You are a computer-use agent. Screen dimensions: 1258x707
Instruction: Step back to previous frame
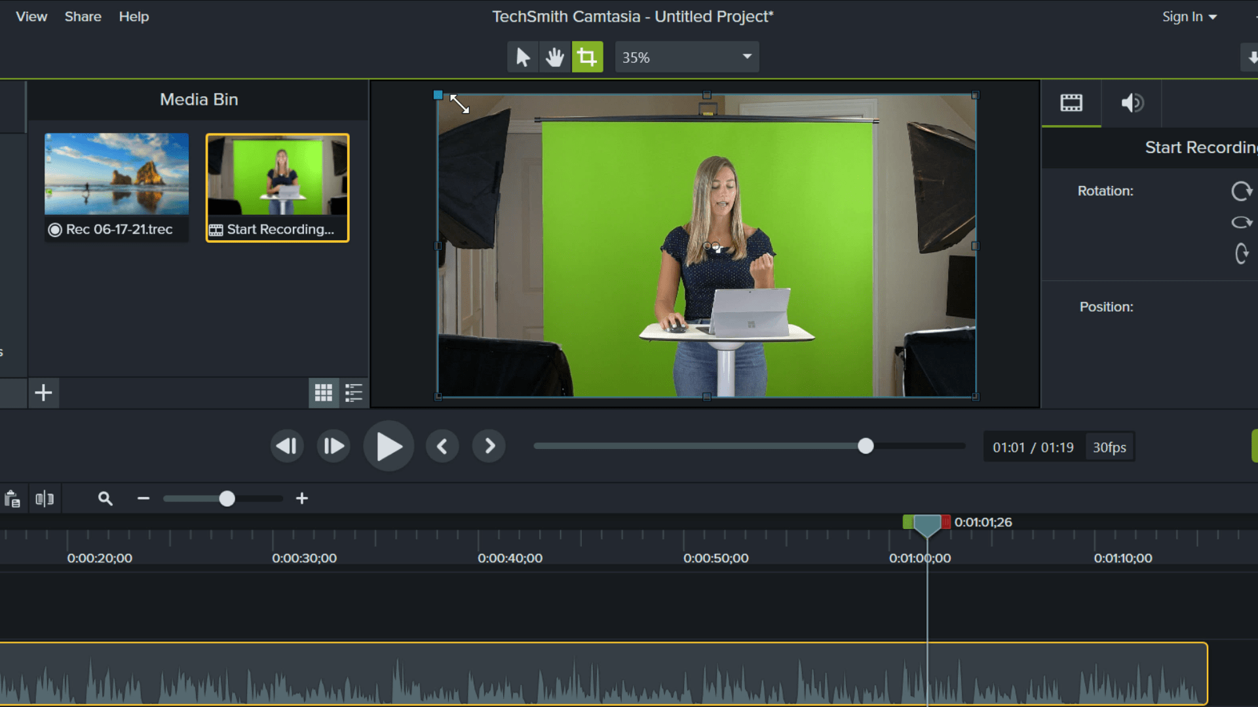pyautogui.click(x=286, y=446)
